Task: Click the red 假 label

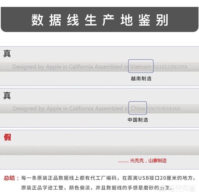Action: [x=7, y=137]
